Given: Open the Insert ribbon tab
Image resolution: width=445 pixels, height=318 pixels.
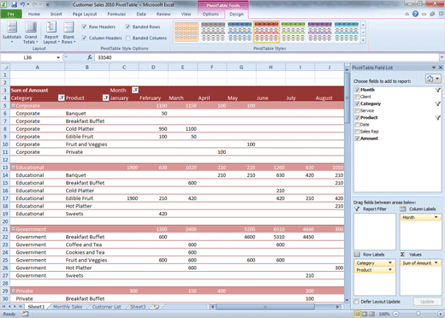Looking at the screenshot, I should [56, 14].
